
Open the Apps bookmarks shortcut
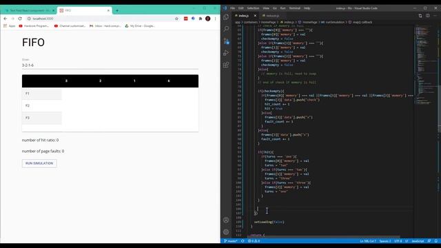[9, 26]
